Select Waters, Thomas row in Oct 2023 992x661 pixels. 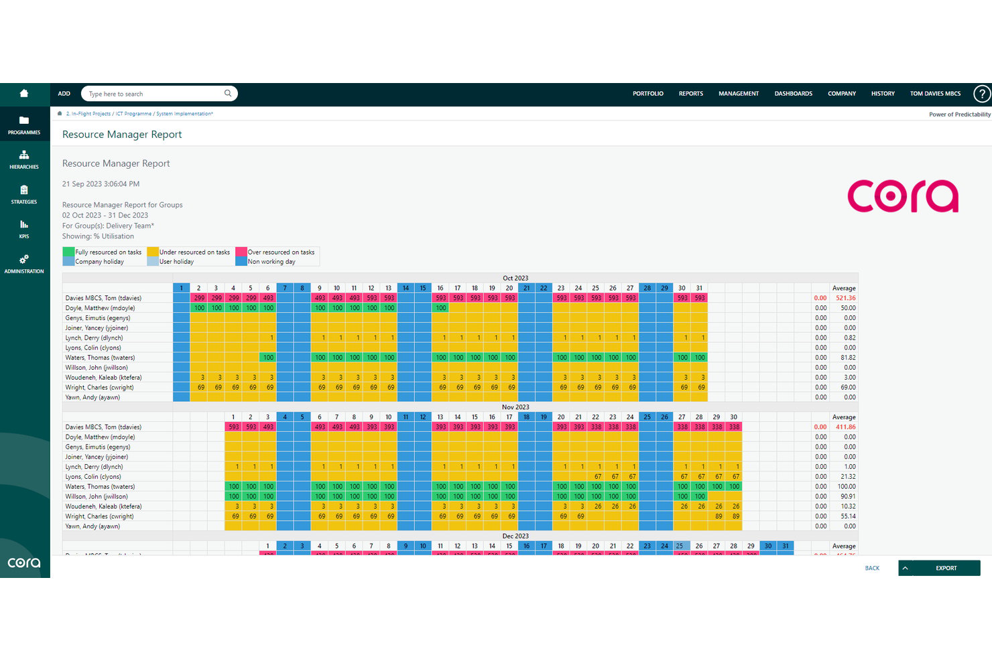(460, 358)
